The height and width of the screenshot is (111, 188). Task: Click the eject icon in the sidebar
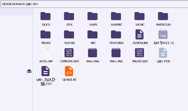[29, 71]
